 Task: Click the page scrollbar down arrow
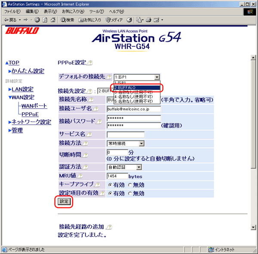253,227
